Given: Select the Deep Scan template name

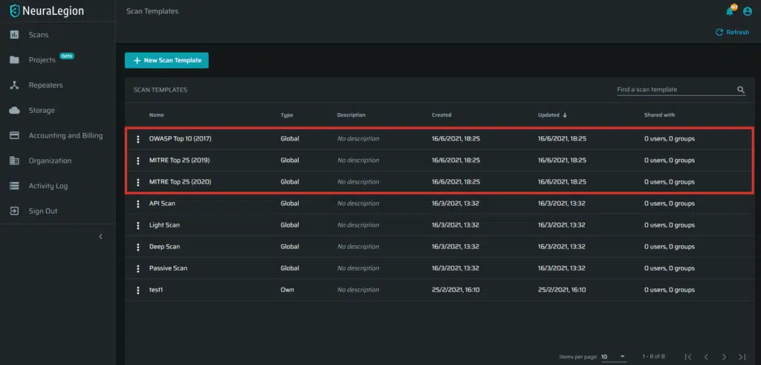Looking at the screenshot, I should 164,247.
